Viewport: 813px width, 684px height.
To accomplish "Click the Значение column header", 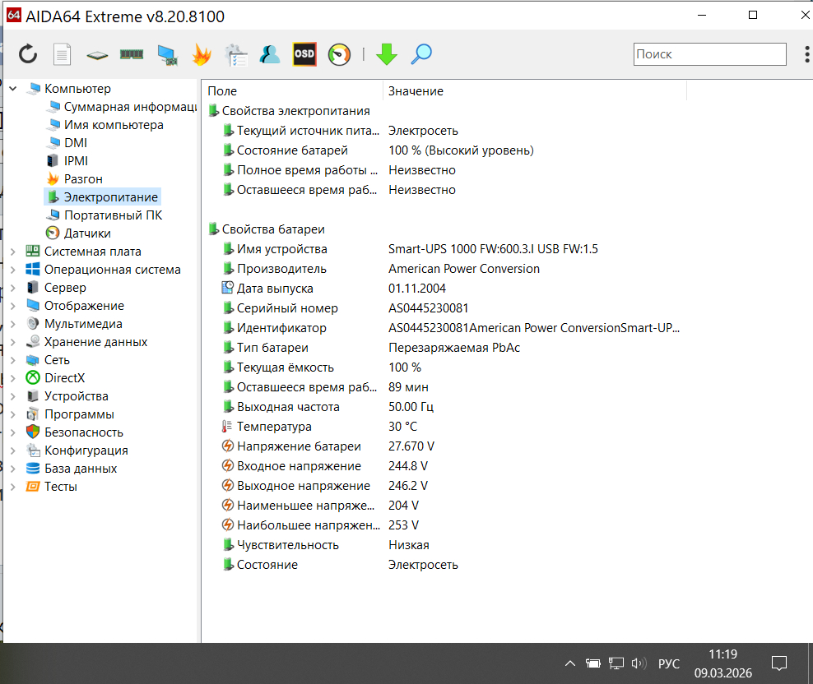I will pos(535,91).
